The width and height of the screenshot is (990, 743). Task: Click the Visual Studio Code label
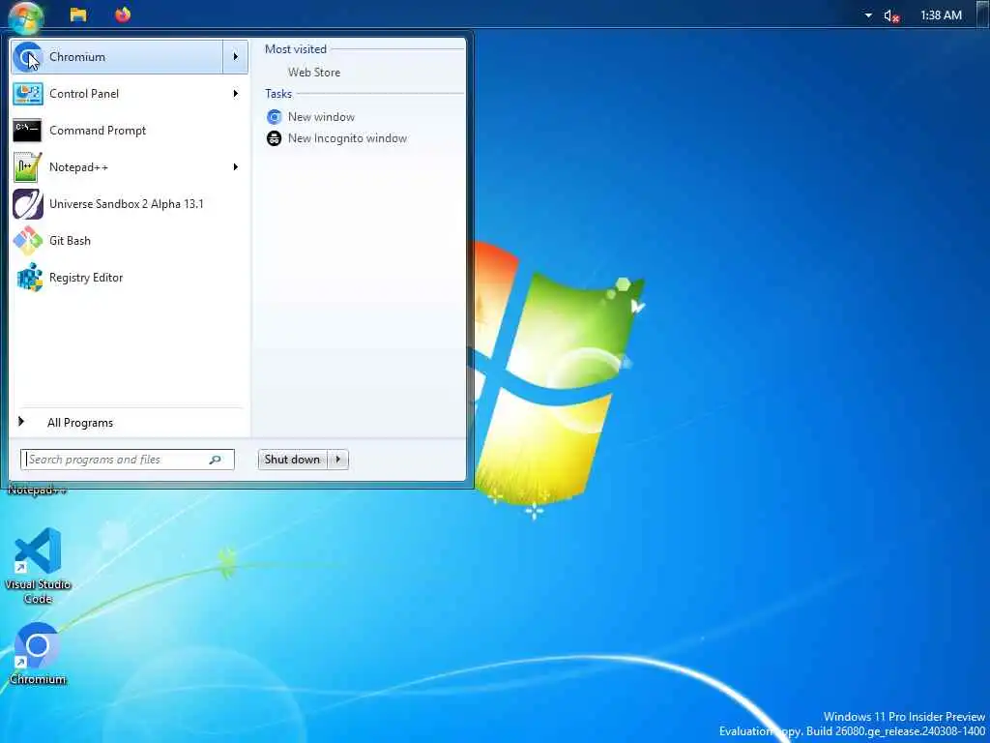point(38,591)
